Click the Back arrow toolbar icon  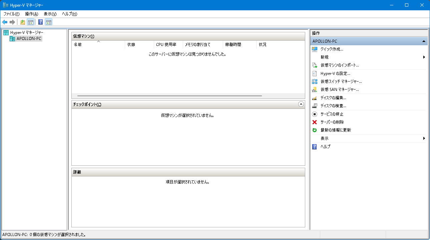coord(5,22)
